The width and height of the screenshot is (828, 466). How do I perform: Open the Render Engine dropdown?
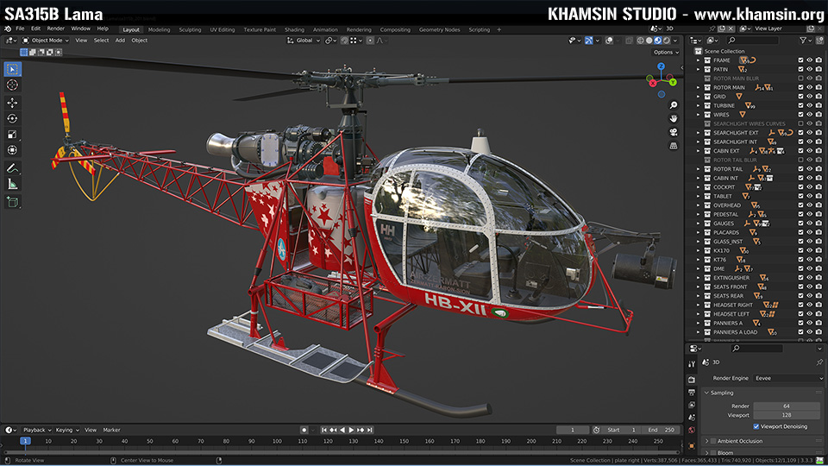(788, 378)
